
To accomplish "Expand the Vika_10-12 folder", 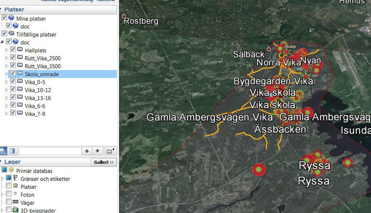I will point(7,90).
